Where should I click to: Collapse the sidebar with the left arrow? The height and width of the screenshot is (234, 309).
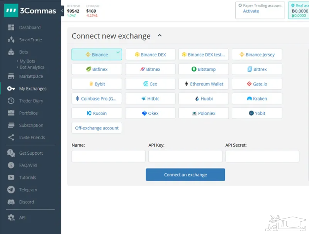tap(63, 11)
